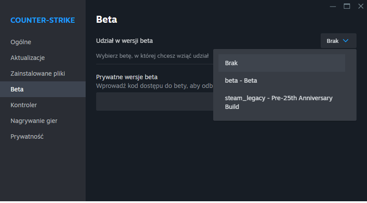The image size is (367, 203).
Task: Open the Prywatność section
Action: pyautogui.click(x=27, y=136)
